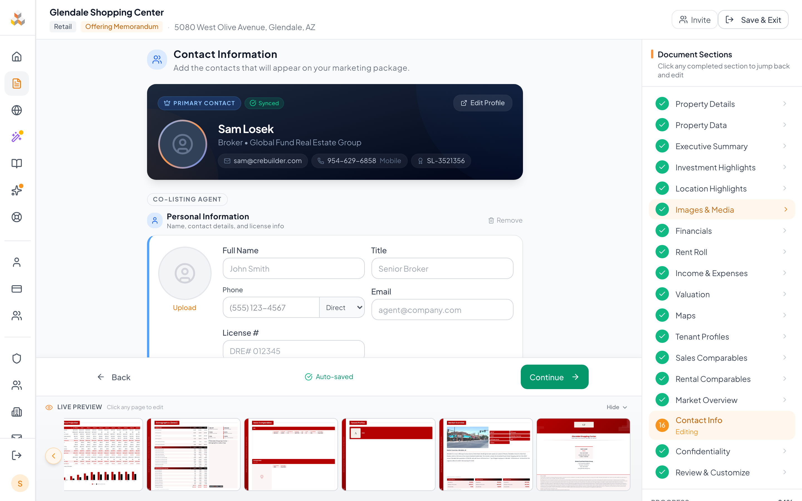Jump to Tenant Profiles section
The width and height of the screenshot is (802, 501).
click(722, 337)
